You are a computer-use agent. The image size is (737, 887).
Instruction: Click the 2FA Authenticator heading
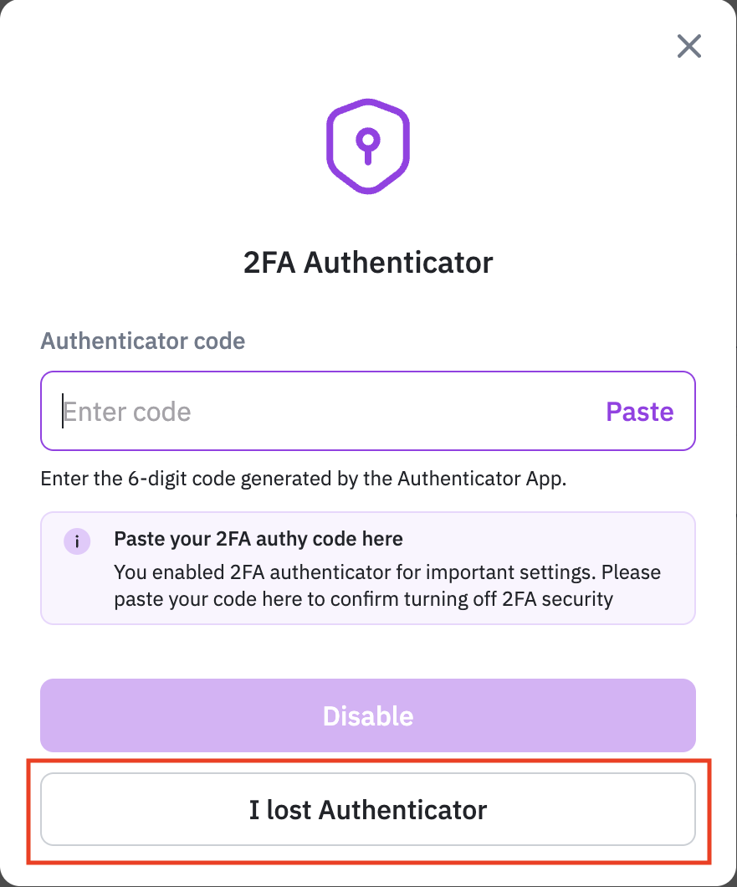pyautogui.click(x=368, y=263)
